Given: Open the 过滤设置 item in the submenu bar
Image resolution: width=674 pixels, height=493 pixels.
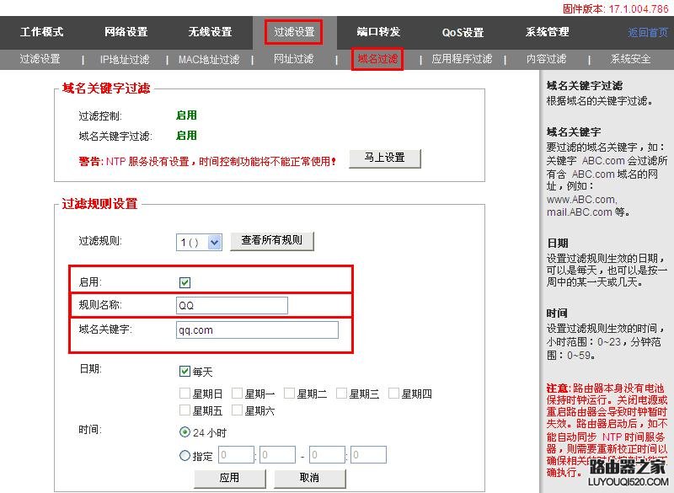Looking at the screenshot, I should point(40,59).
